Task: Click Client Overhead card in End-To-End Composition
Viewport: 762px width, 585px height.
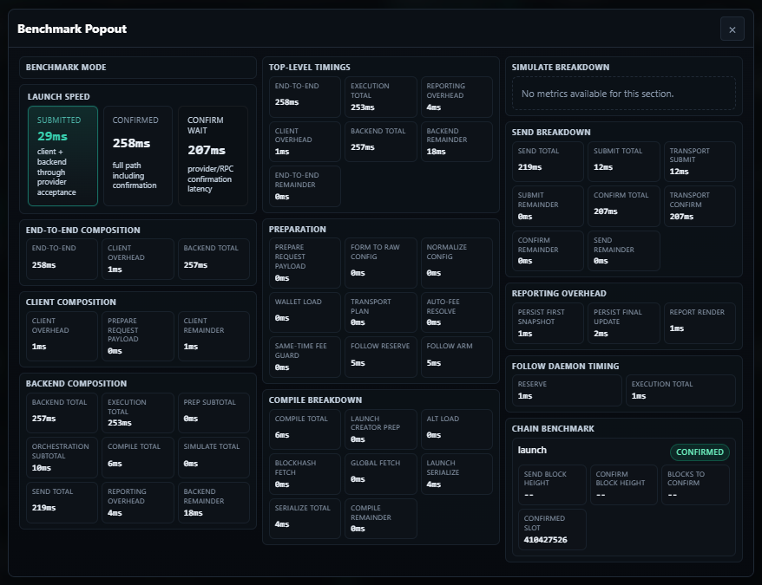Action: coord(138,259)
